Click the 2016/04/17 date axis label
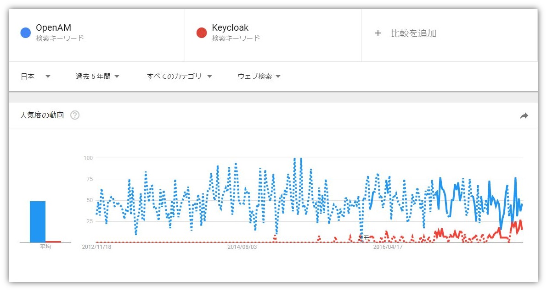This screenshot has width=547, height=291. tap(388, 247)
